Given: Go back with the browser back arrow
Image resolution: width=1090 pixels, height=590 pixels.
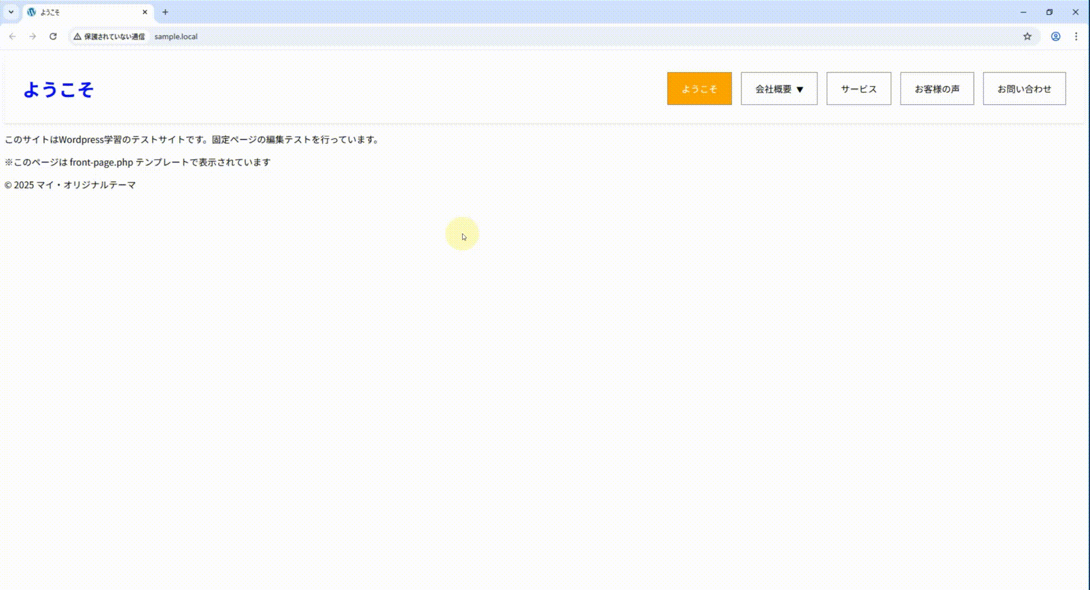Looking at the screenshot, I should 12,36.
